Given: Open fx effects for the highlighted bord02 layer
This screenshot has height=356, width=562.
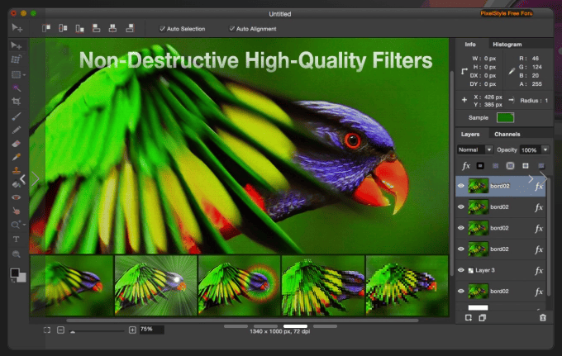Looking at the screenshot, I should pyautogui.click(x=539, y=186).
